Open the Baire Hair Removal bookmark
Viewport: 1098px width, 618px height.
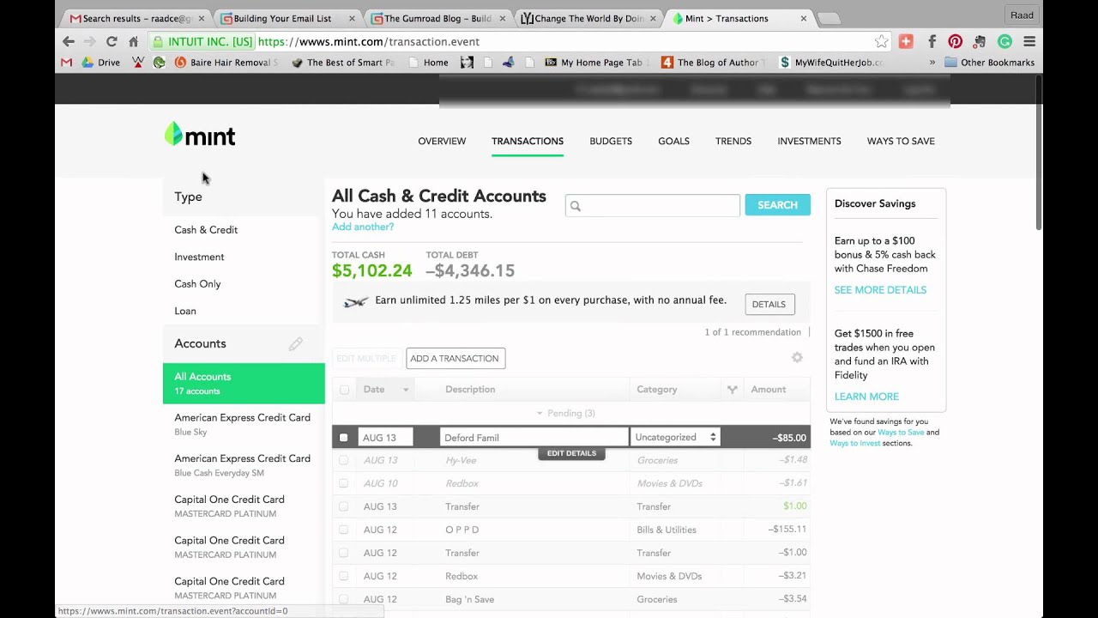tap(226, 63)
